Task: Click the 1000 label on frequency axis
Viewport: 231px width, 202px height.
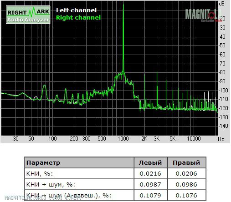Action: pos(123,139)
